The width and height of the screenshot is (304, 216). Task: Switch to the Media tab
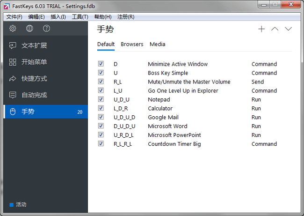[157, 45]
